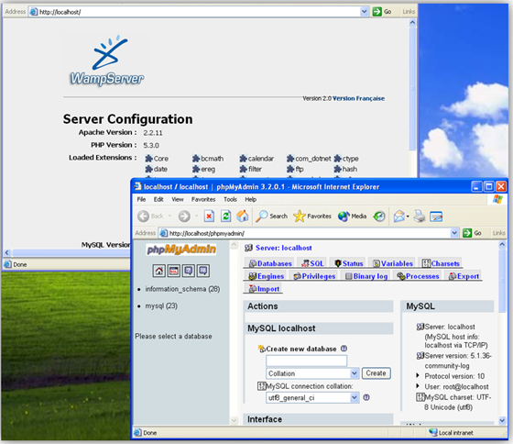Viewport: 513px width, 444px height.
Task: Click Go button in phpMyAdmin address bar
Action: click(x=472, y=233)
